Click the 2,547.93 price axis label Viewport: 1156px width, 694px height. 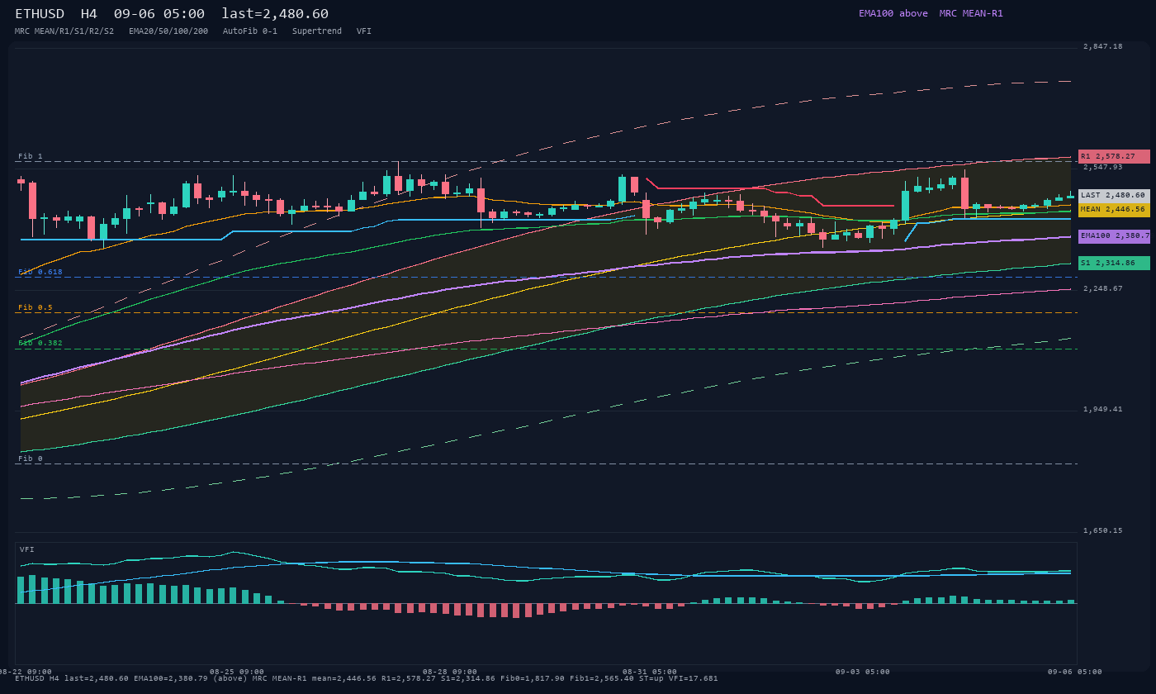click(x=1103, y=167)
